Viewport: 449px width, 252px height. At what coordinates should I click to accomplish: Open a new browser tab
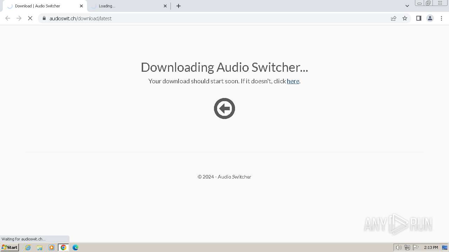[179, 6]
